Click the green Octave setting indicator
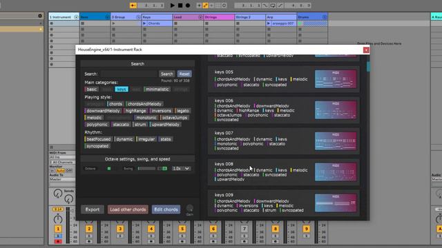 pyautogui.click(x=109, y=169)
